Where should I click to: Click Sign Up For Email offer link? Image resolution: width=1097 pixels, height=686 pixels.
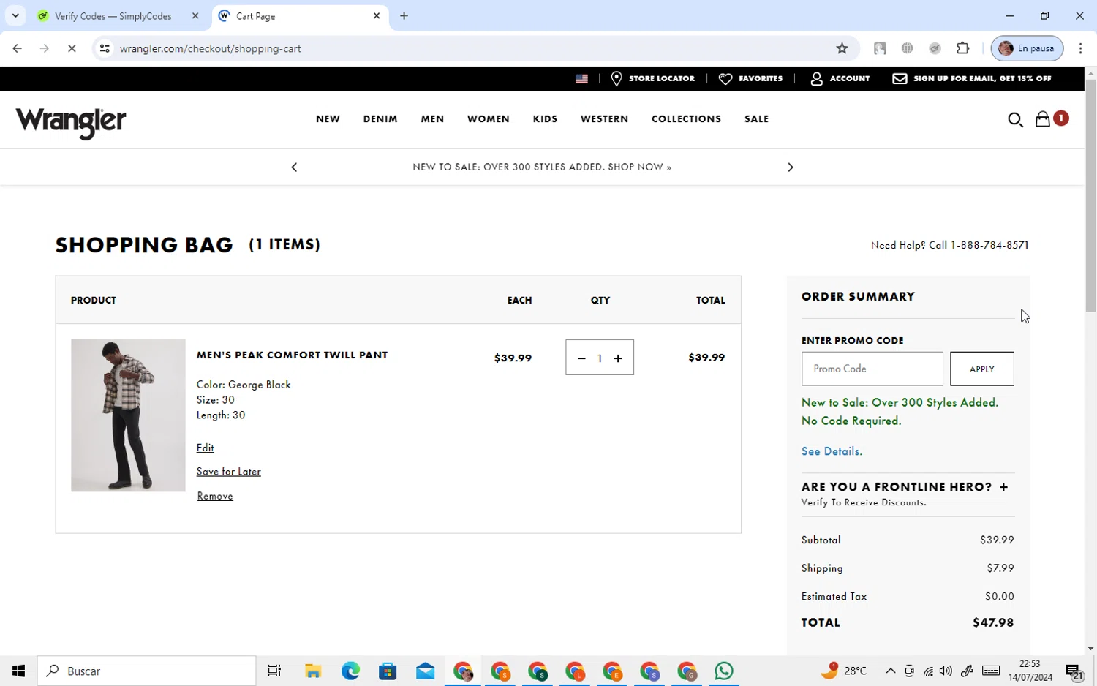982,78
